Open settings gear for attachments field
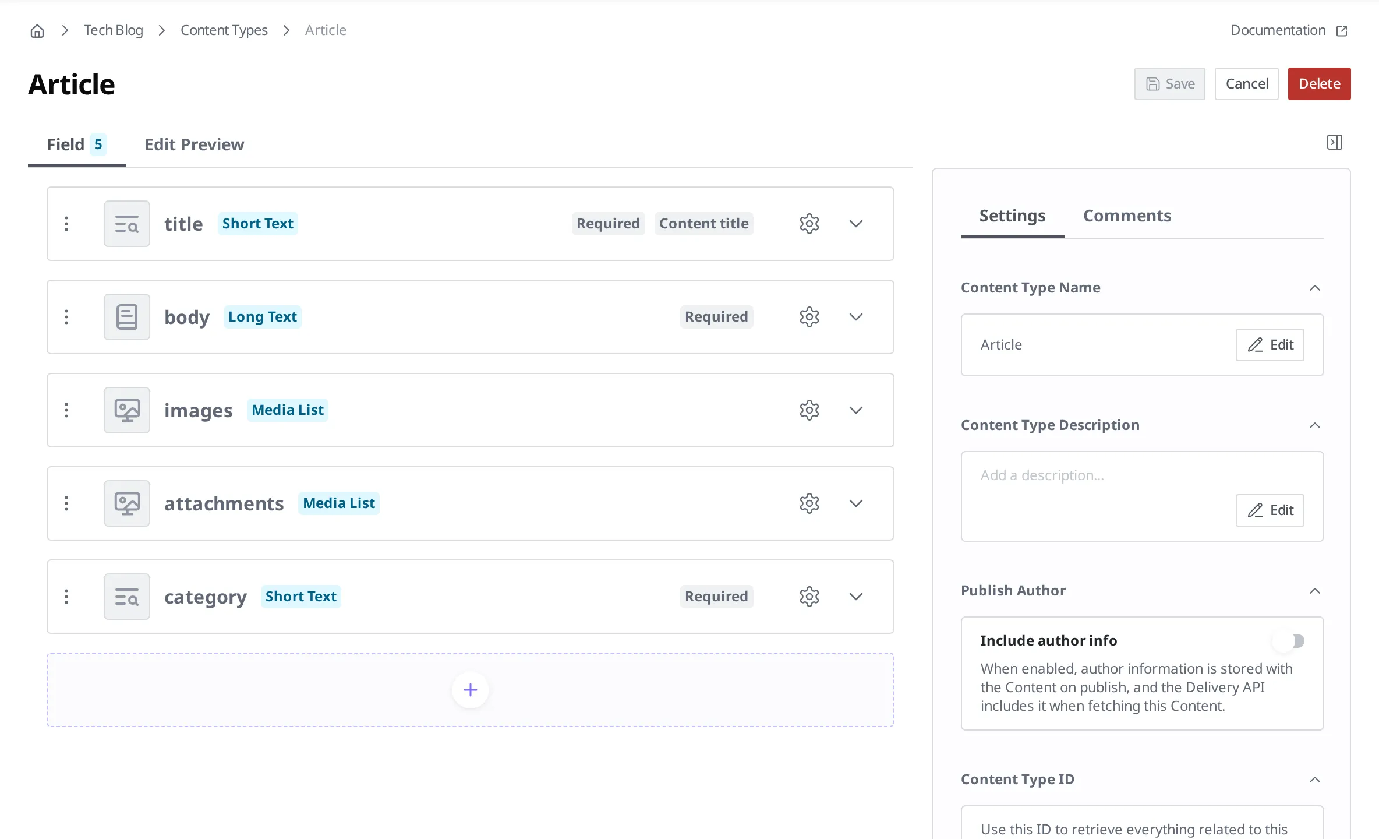The height and width of the screenshot is (839, 1379). coord(809,503)
